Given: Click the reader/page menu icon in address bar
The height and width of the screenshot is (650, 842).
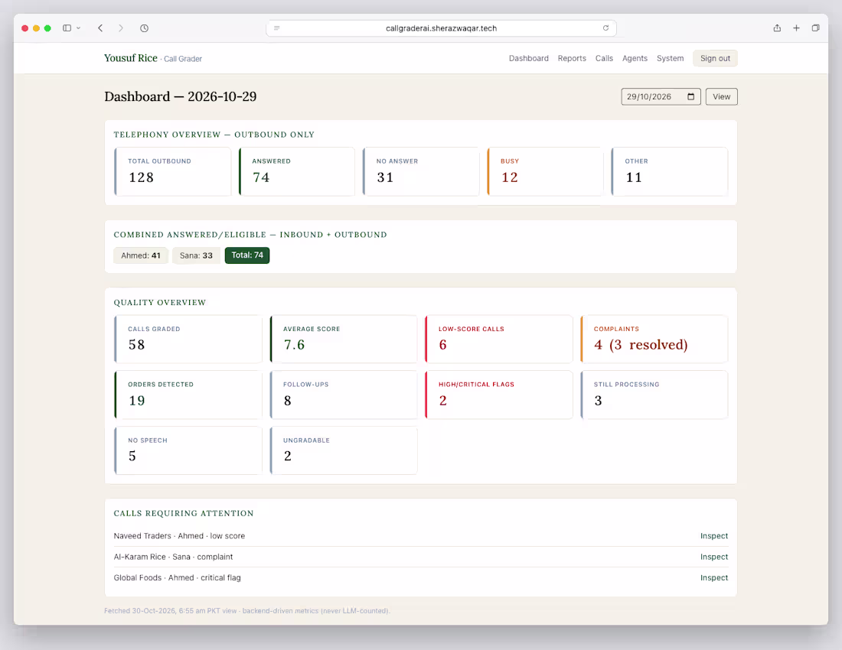Looking at the screenshot, I should [276, 28].
